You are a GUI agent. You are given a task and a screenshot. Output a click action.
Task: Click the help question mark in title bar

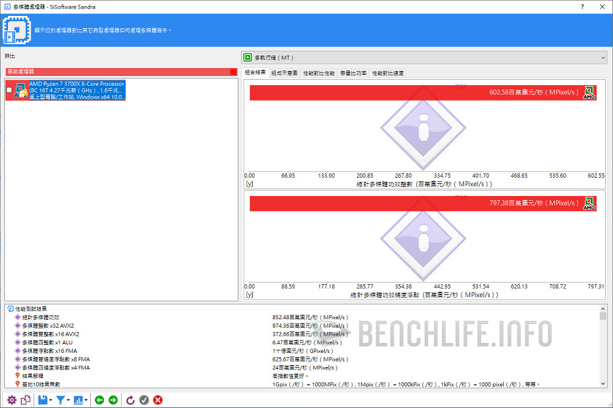(582, 7)
